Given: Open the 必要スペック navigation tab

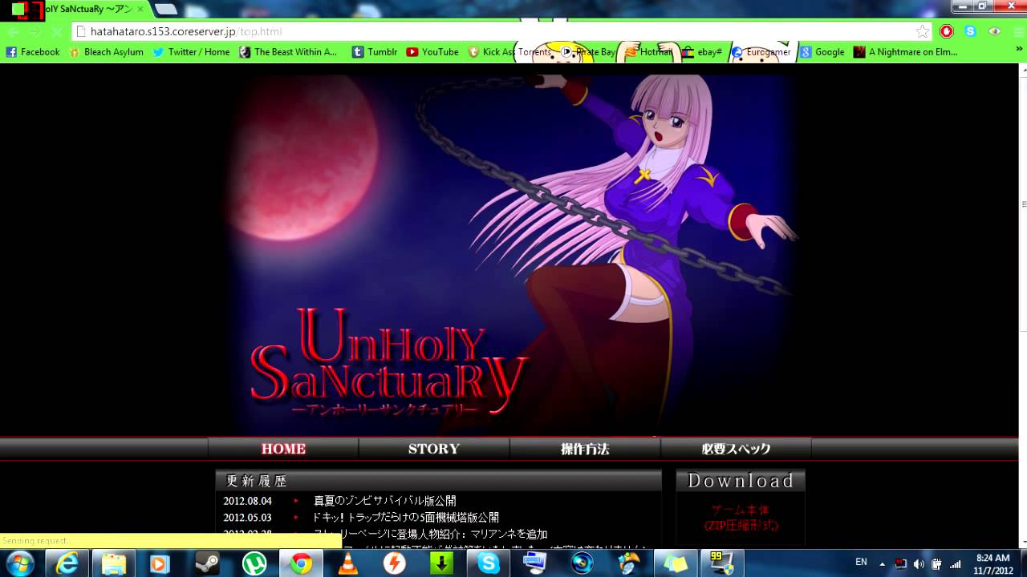Looking at the screenshot, I should tap(736, 449).
